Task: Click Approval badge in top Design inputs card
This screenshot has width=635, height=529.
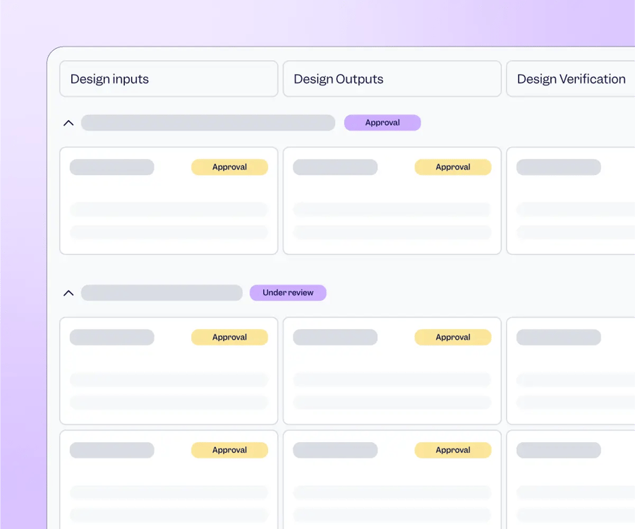Action: [229, 167]
